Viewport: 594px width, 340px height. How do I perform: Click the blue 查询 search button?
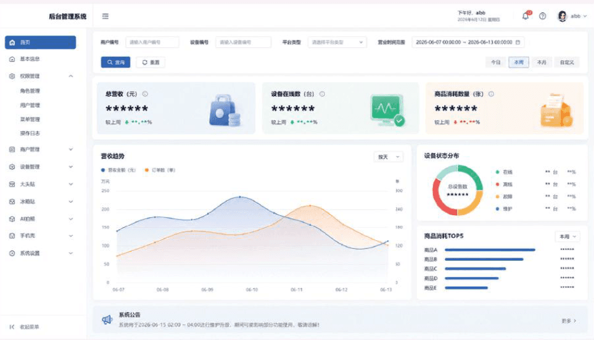(x=116, y=62)
